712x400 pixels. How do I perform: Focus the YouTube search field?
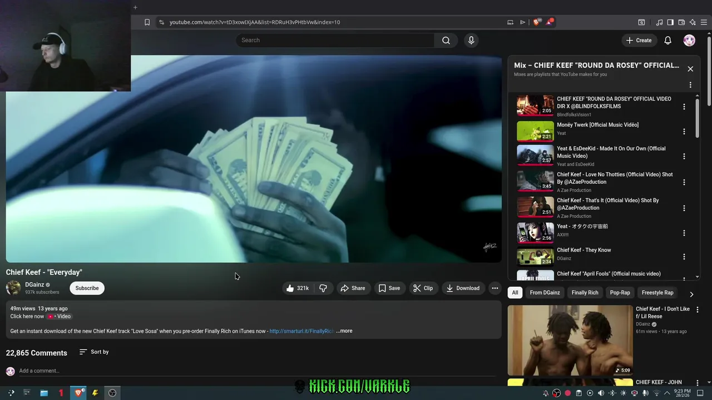335,40
